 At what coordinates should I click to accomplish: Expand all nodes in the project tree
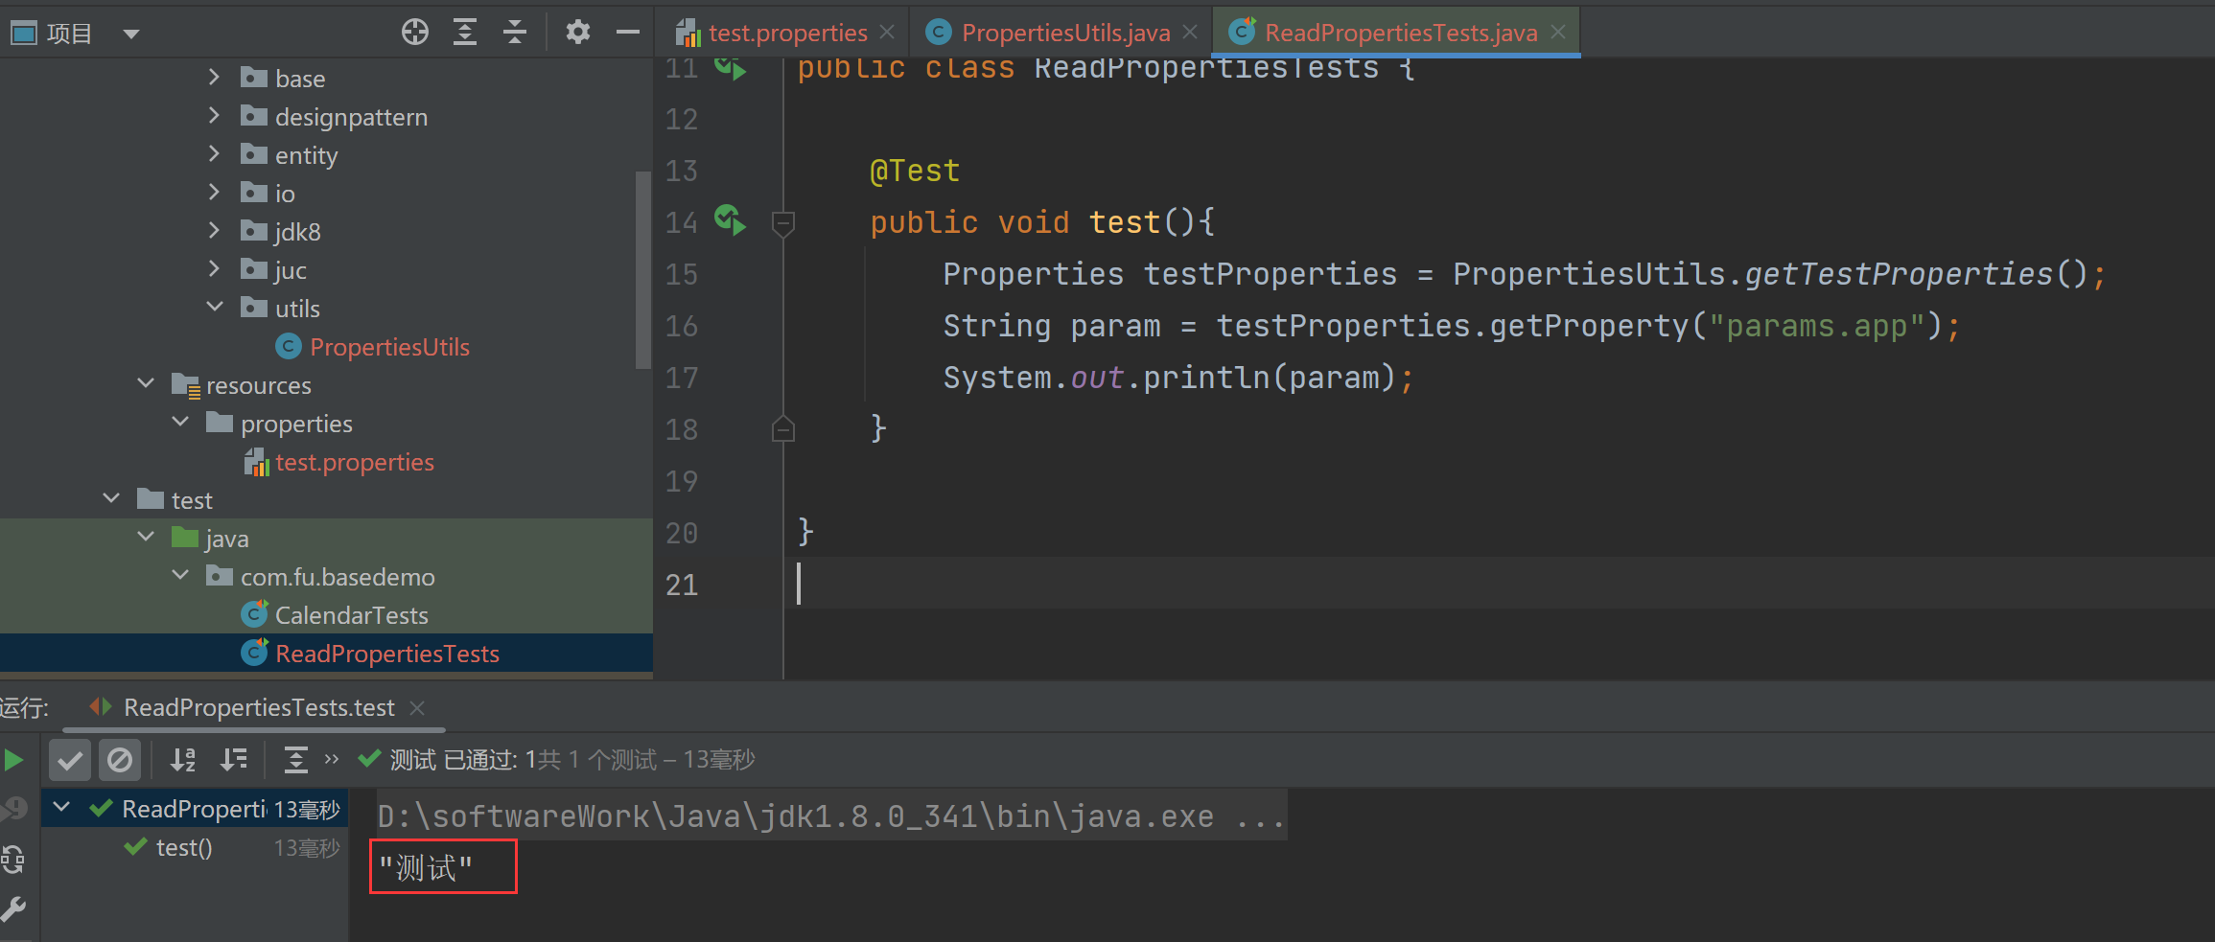pos(465,32)
